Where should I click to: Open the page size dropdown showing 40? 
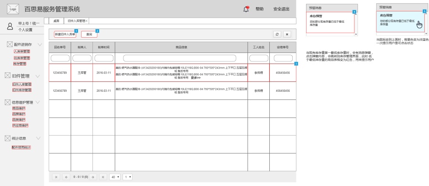pyautogui.click(x=114, y=177)
